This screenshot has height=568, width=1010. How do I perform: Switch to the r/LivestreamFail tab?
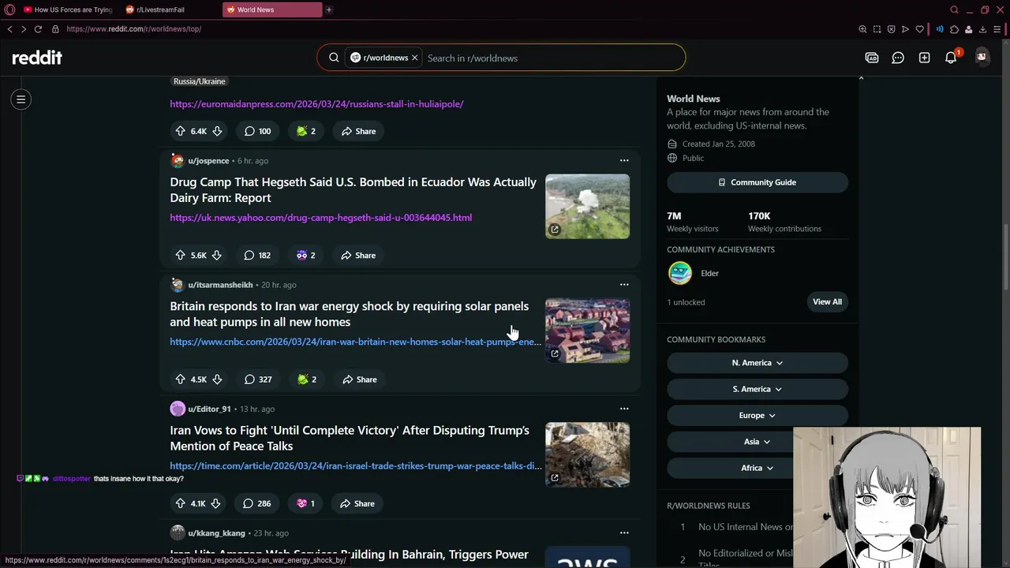tap(169, 9)
